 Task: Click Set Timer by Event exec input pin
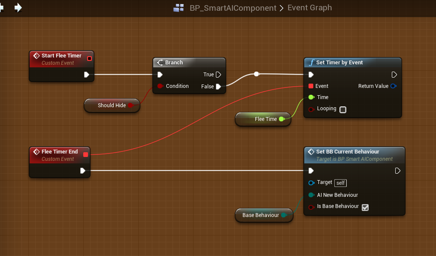click(311, 75)
